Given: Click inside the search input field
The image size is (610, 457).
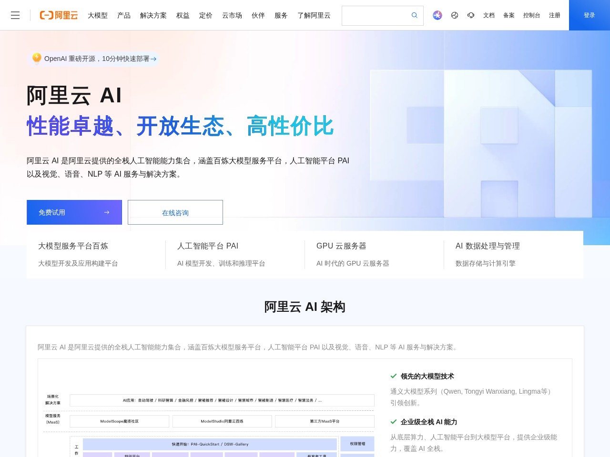Looking at the screenshot, I should [x=376, y=15].
